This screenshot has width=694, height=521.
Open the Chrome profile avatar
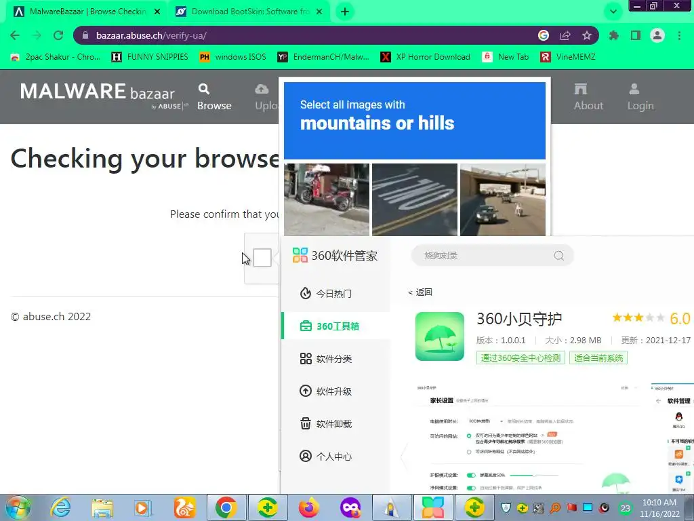[657, 35]
